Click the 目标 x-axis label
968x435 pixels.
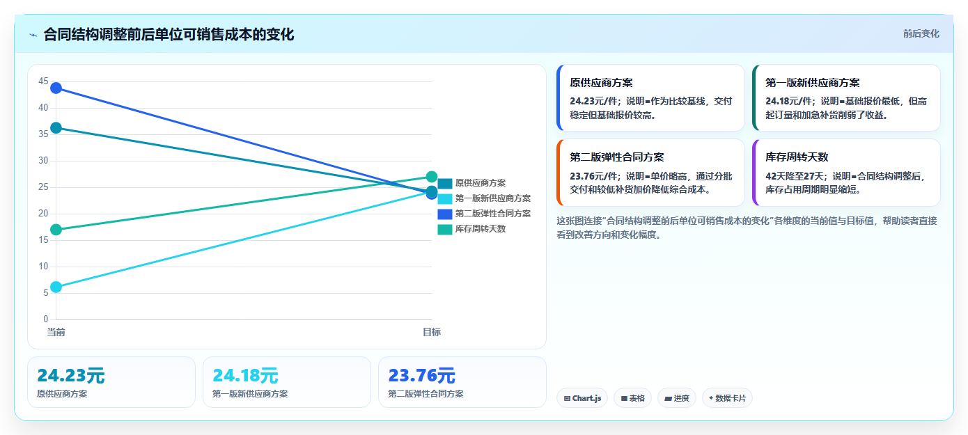coord(432,332)
